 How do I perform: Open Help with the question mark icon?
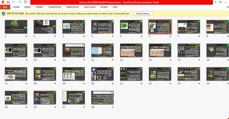[x=215, y=2]
